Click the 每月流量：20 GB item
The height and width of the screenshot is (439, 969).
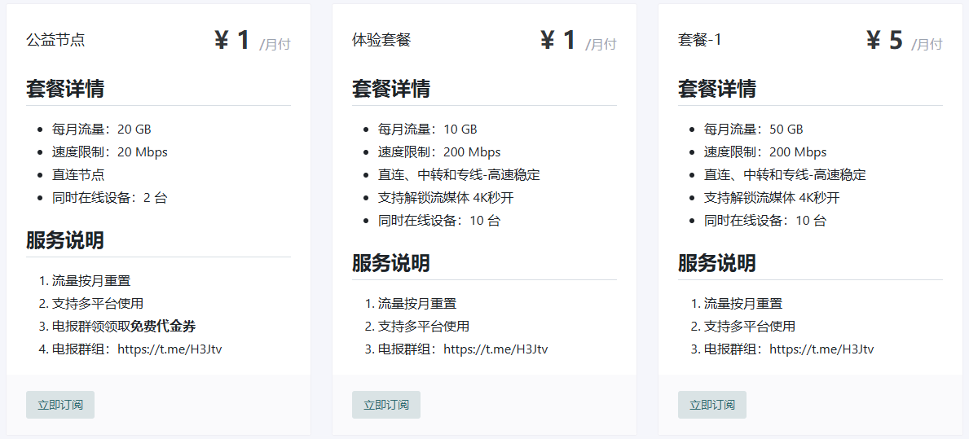tap(101, 130)
